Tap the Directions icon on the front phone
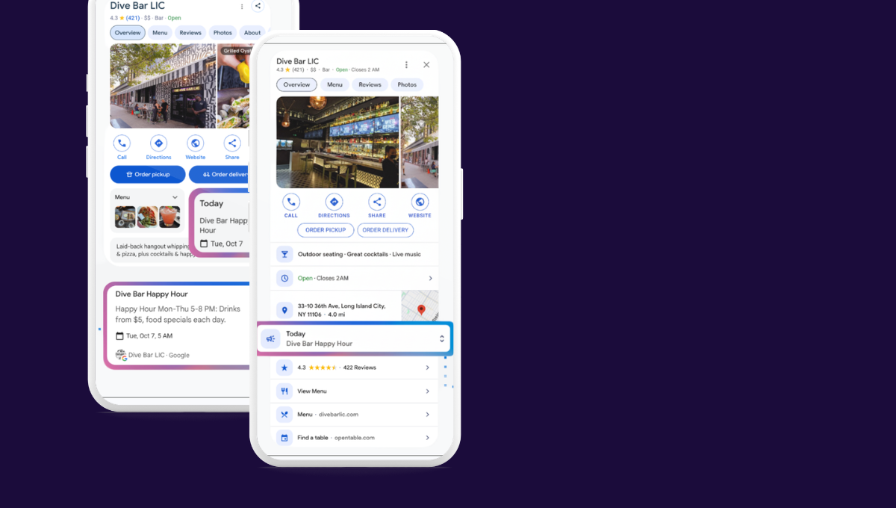 [x=334, y=202]
